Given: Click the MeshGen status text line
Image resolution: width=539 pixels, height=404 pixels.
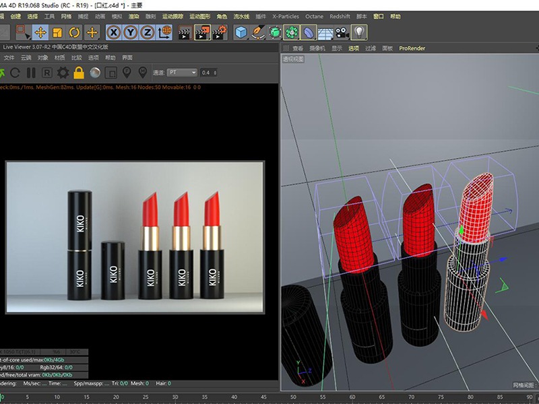Looking at the screenshot, I should (x=100, y=88).
